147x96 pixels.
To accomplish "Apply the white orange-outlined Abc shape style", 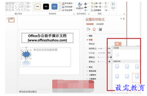I will tap(38, 7).
